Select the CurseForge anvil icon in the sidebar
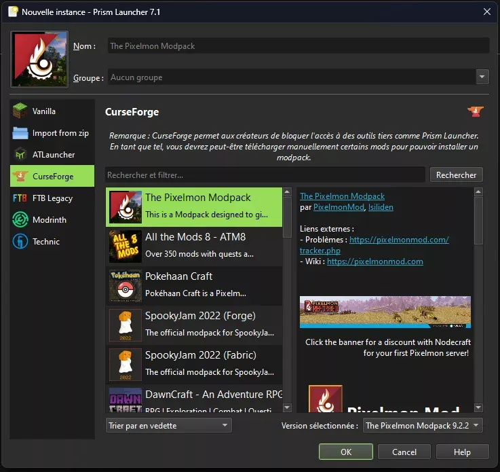This screenshot has width=500, height=472. click(x=20, y=176)
